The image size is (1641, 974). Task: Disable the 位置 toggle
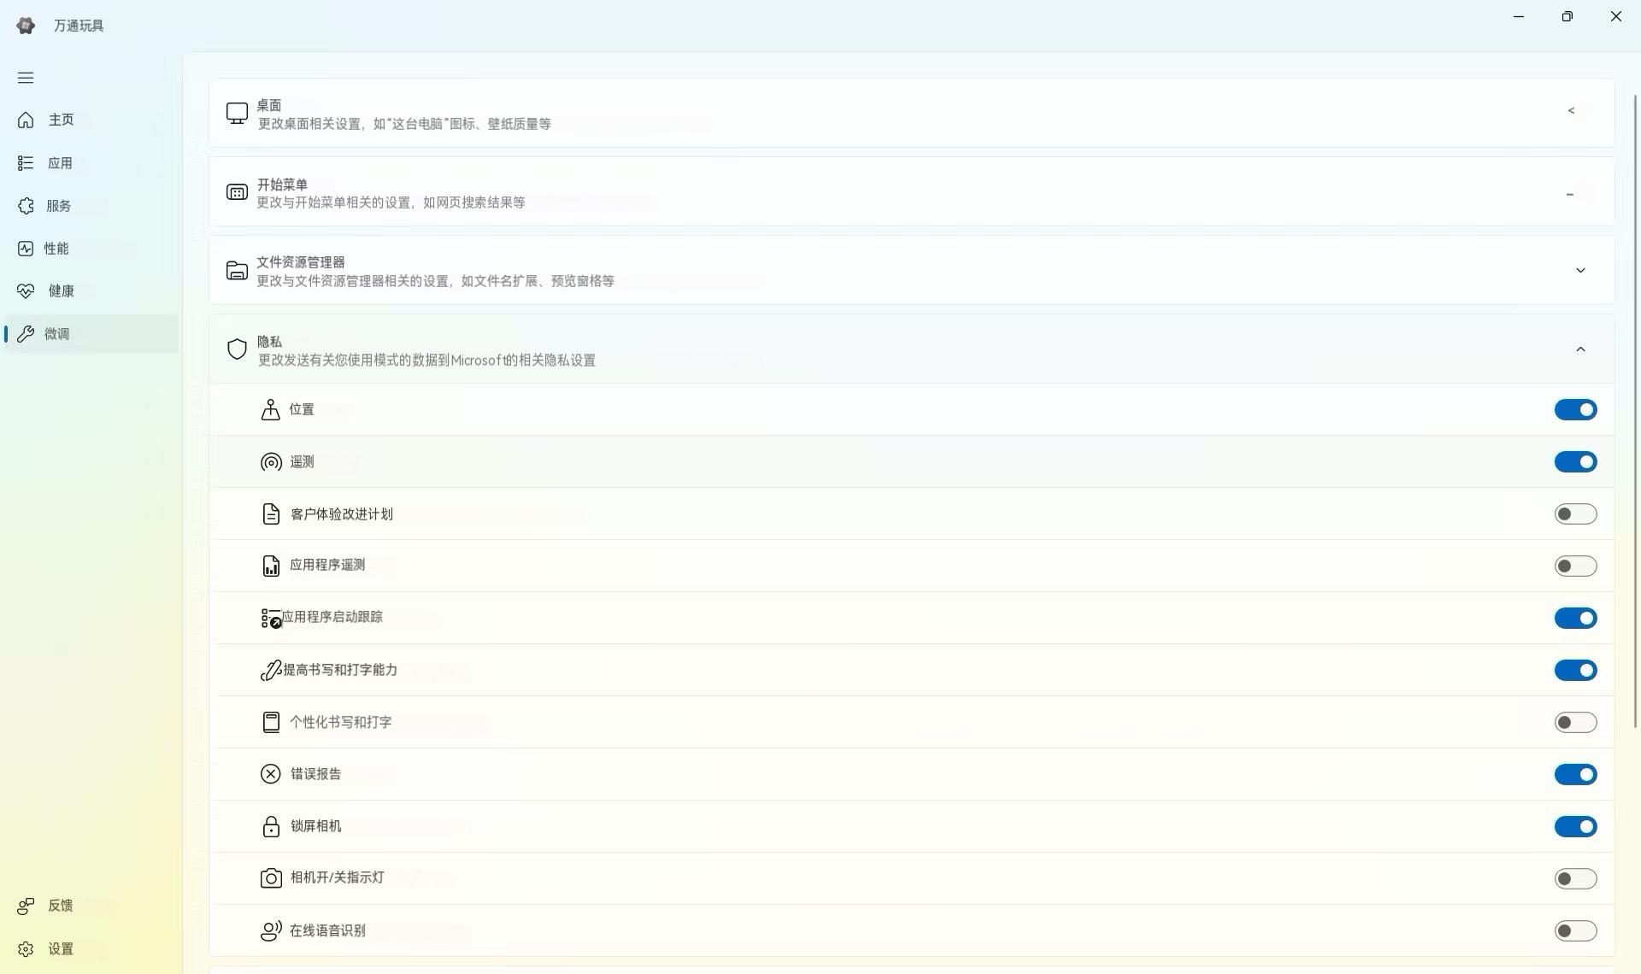(1575, 410)
